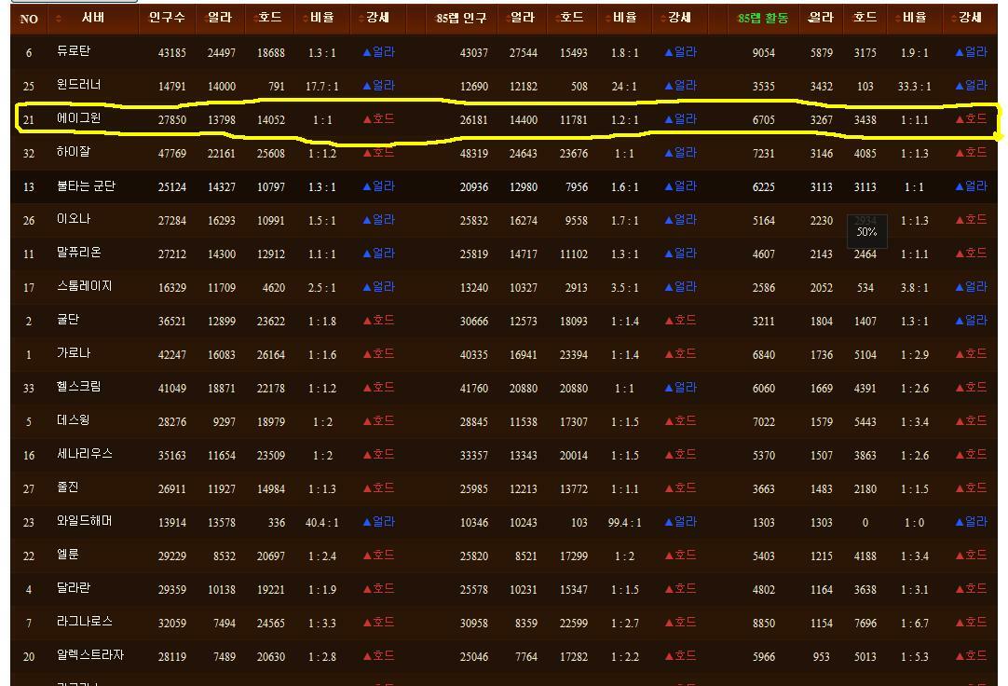This screenshot has height=686, width=1008.
Task: Click the blue 얼라 arrow in 와일드해머's first 강세 column
Action: [378, 522]
